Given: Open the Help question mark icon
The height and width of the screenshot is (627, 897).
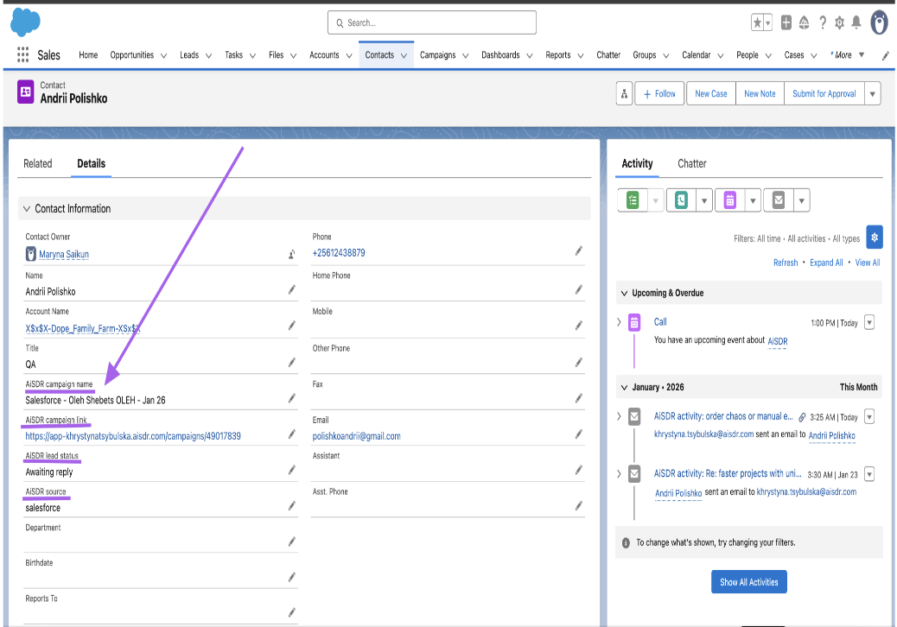Looking at the screenshot, I should (822, 22).
